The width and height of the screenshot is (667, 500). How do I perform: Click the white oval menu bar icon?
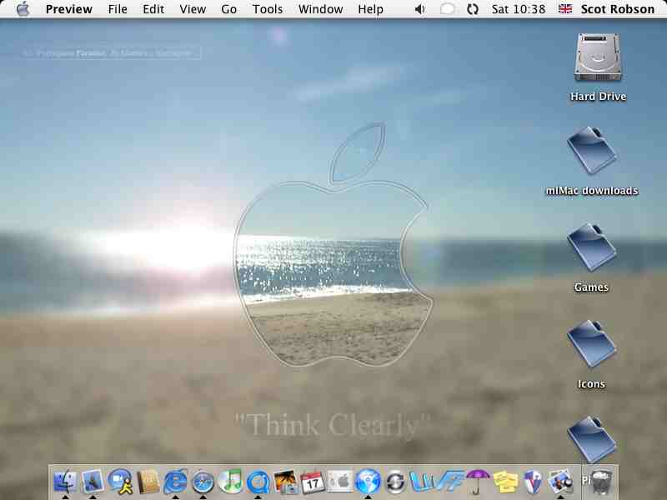click(x=447, y=9)
